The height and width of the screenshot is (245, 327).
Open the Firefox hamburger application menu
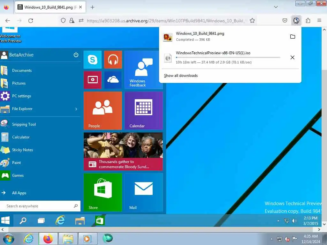click(319, 20)
